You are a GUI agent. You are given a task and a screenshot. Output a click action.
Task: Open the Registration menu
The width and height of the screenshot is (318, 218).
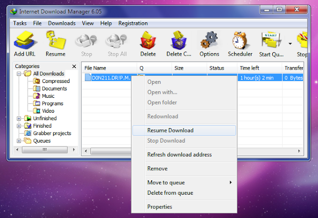[x=133, y=23]
